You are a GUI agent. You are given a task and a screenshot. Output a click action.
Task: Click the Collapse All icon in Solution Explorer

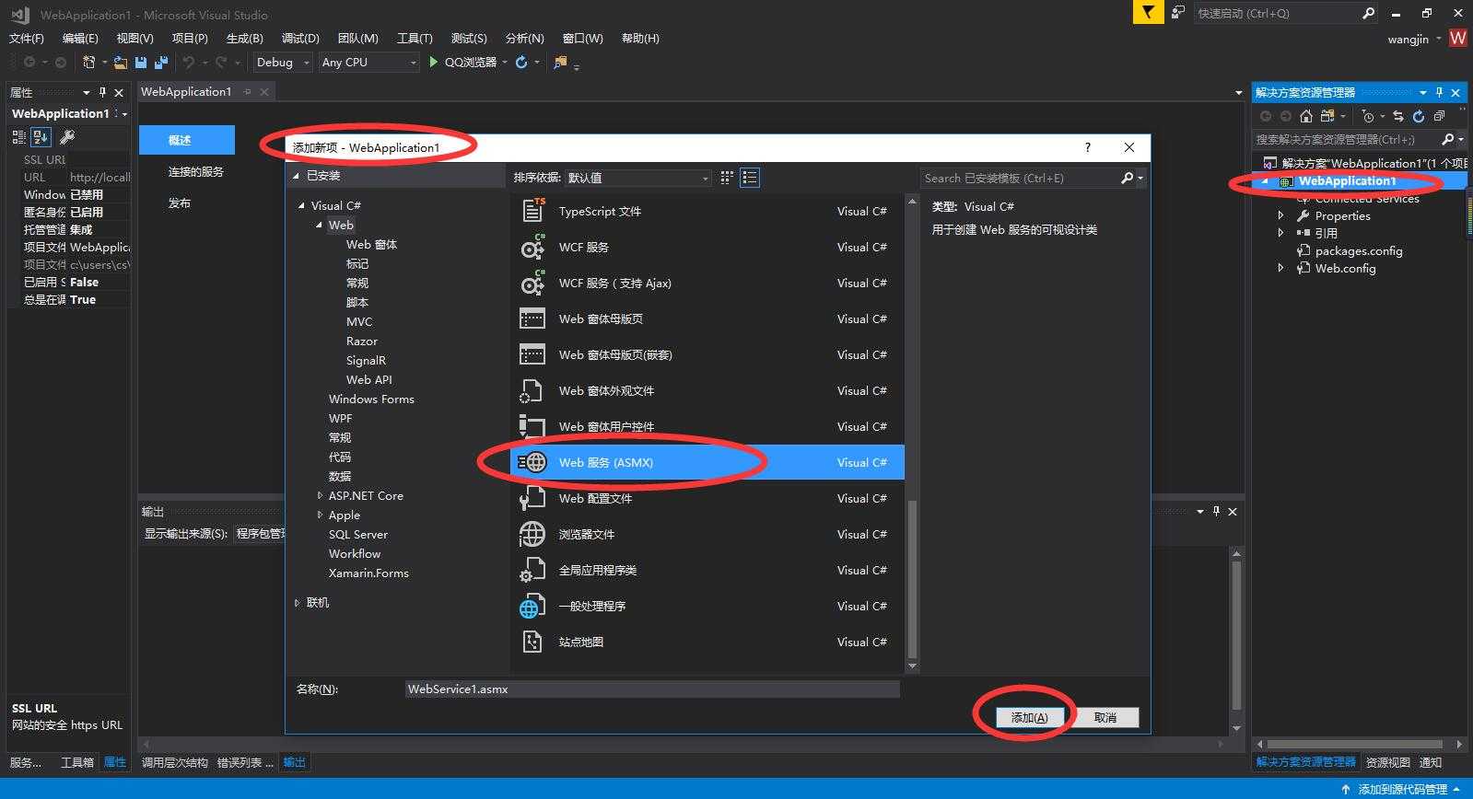point(1439,116)
